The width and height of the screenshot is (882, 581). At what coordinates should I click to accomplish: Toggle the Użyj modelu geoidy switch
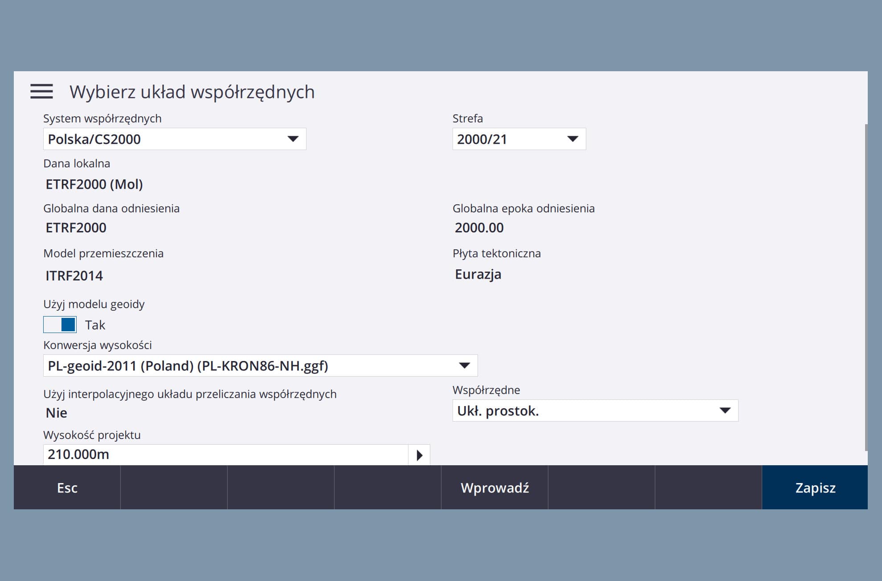tap(60, 325)
